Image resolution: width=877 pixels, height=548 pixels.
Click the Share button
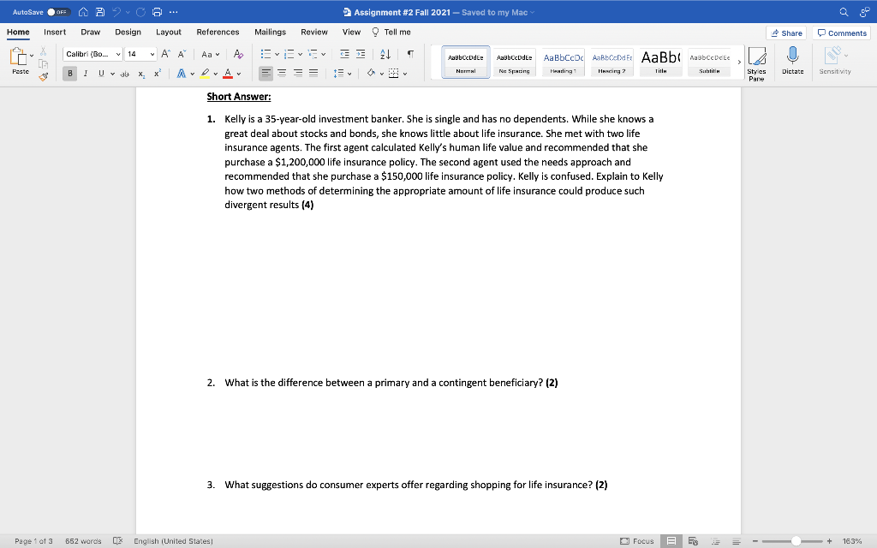(x=786, y=32)
